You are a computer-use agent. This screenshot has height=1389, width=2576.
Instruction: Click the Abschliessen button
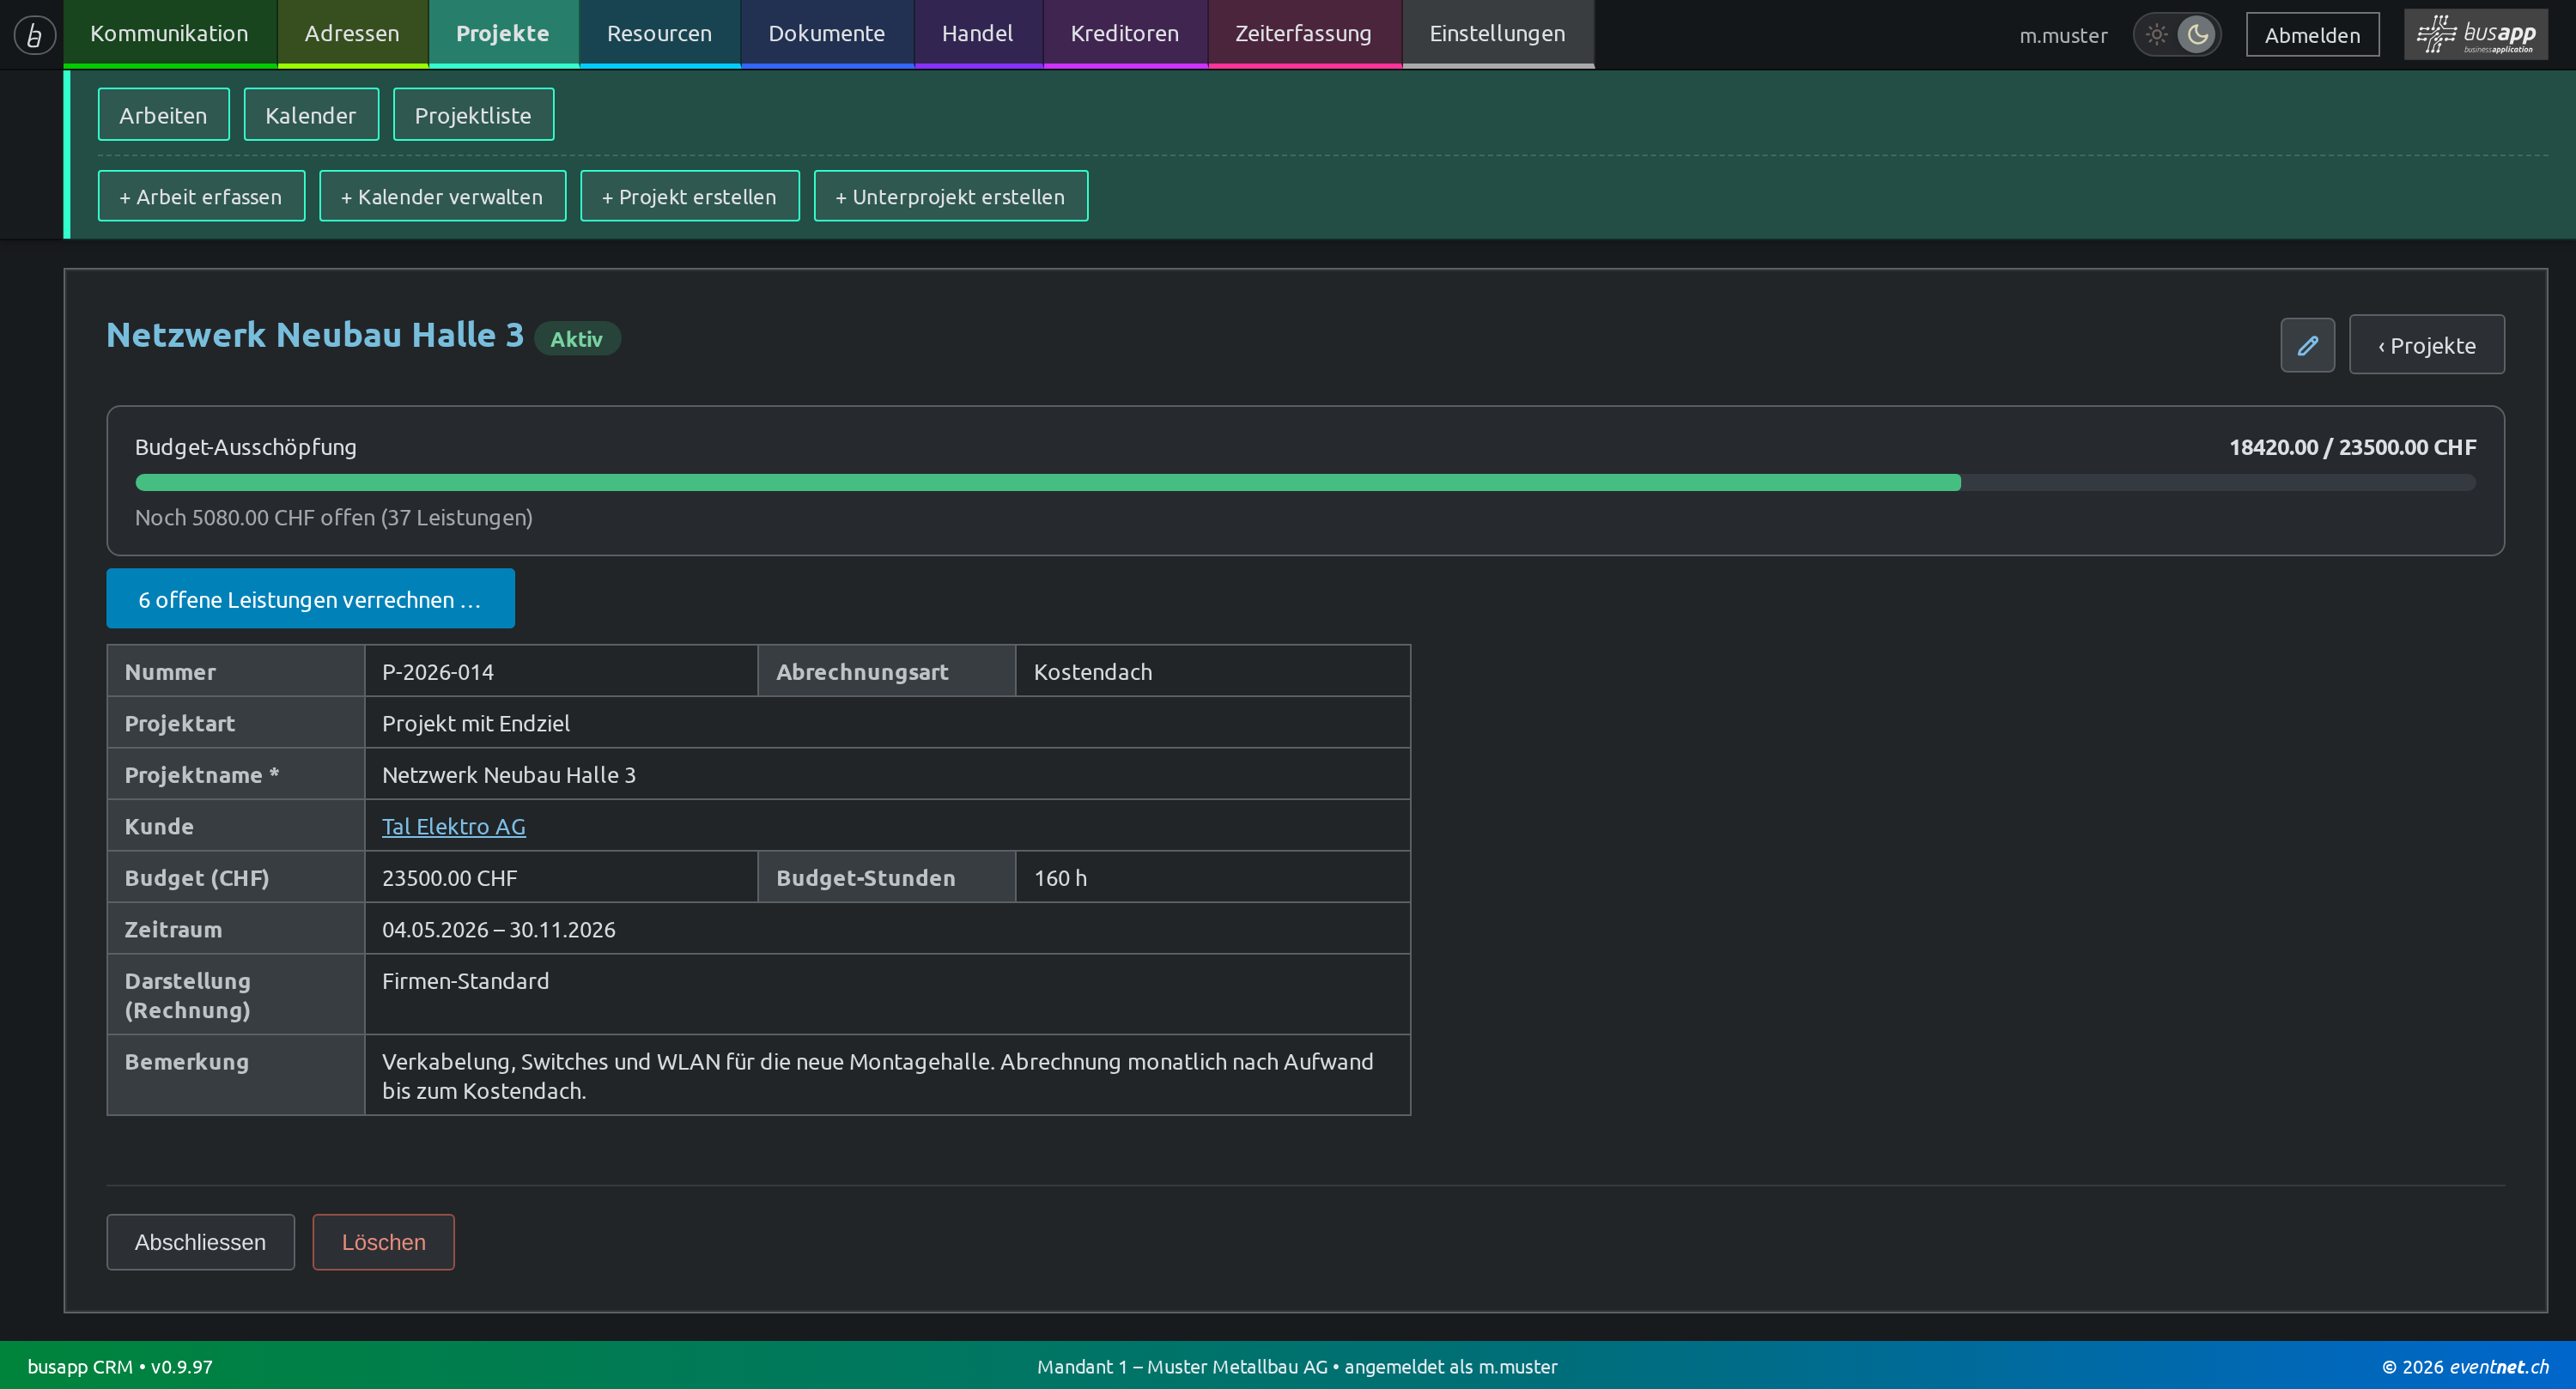[x=200, y=1242]
